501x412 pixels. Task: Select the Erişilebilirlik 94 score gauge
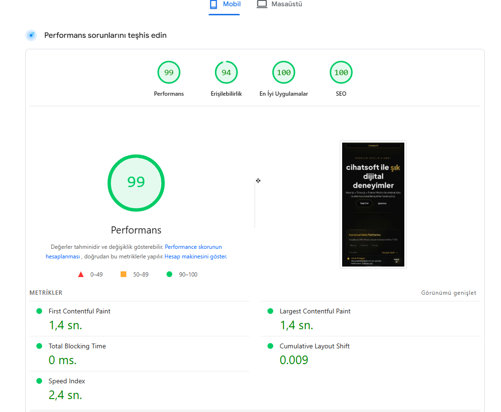[226, 73]
